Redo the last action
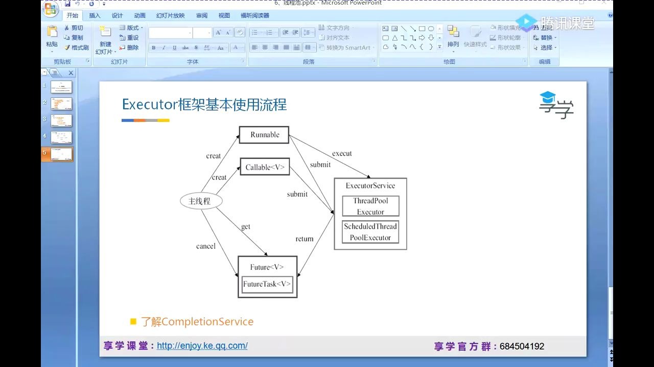Screen dimensions: 654x367 click(91, 4)
